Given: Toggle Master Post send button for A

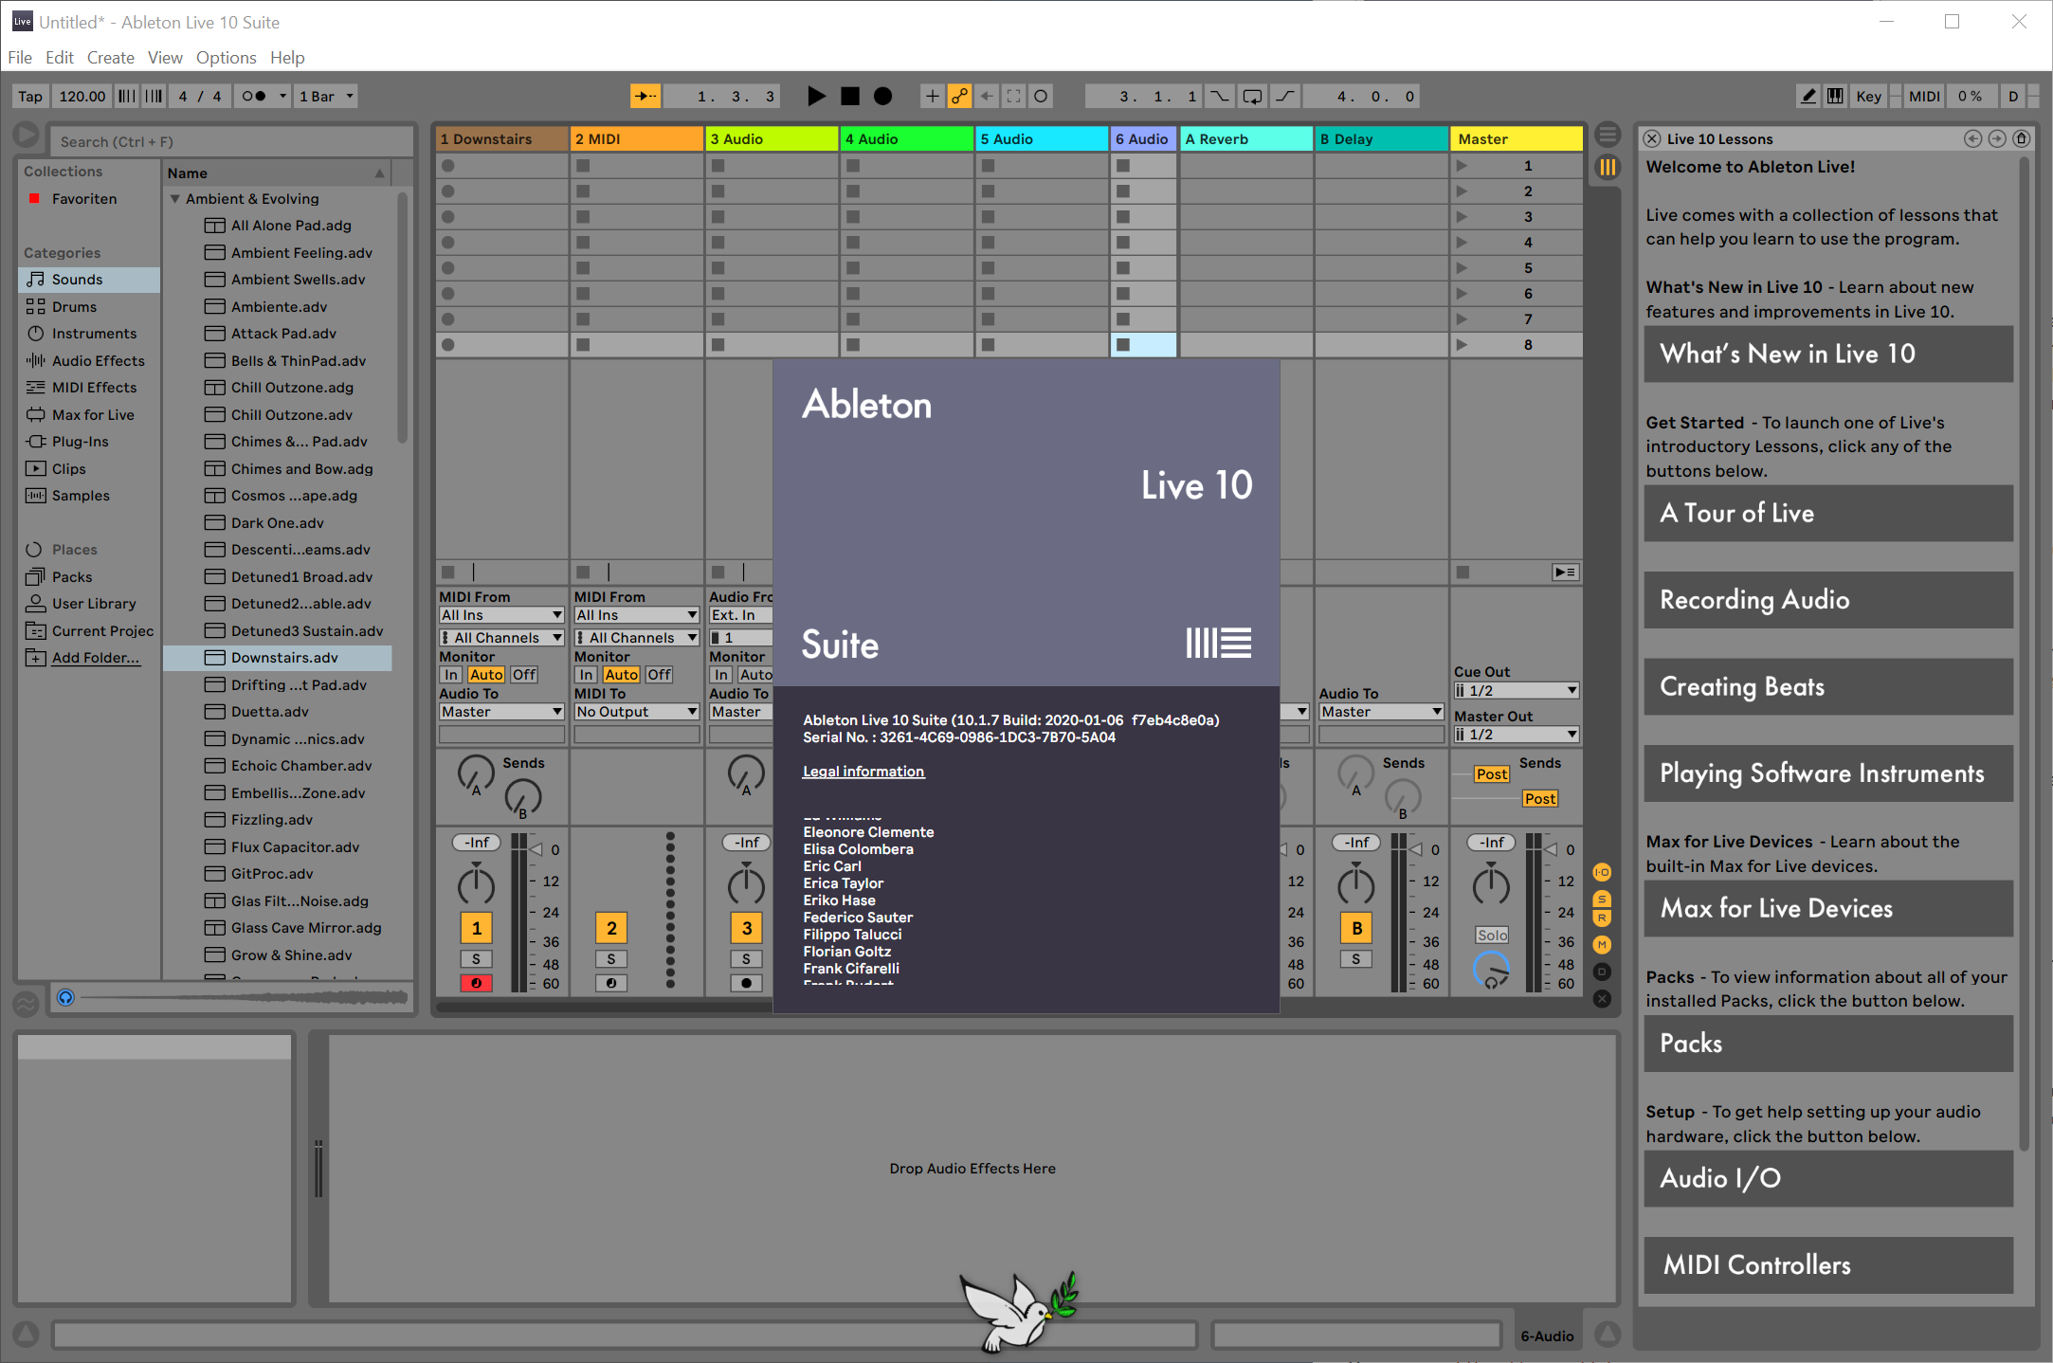Looking at the screenshot, I should (1491, 773).
